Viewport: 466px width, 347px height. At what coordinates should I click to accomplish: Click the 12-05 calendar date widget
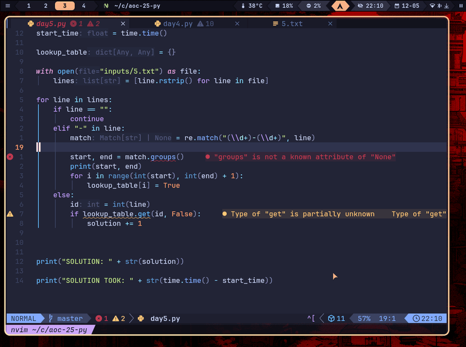coord(406,6)
